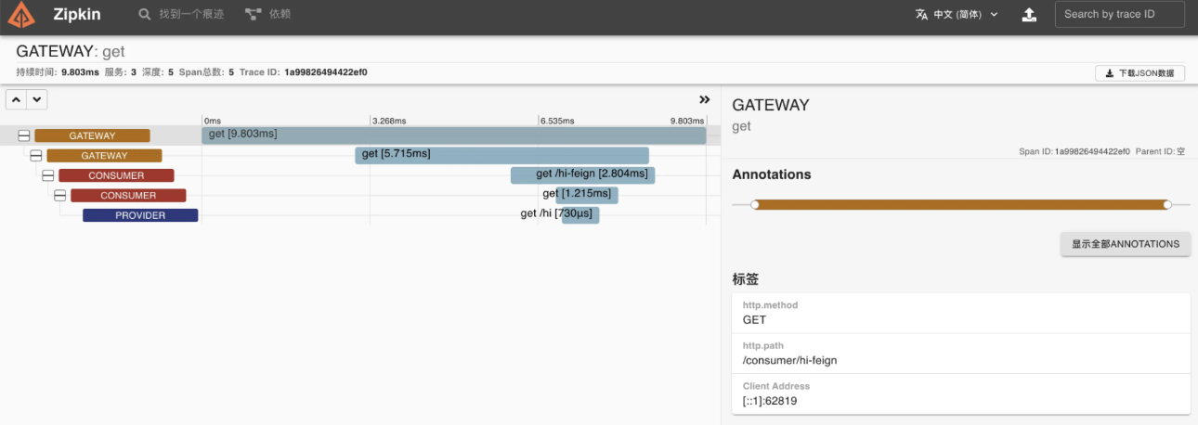Click the Span ID text in detail panel
This screenshot has height=425, width=1198.
coord(1074,150)
